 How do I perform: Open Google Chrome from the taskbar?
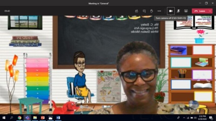coord(19,118)
